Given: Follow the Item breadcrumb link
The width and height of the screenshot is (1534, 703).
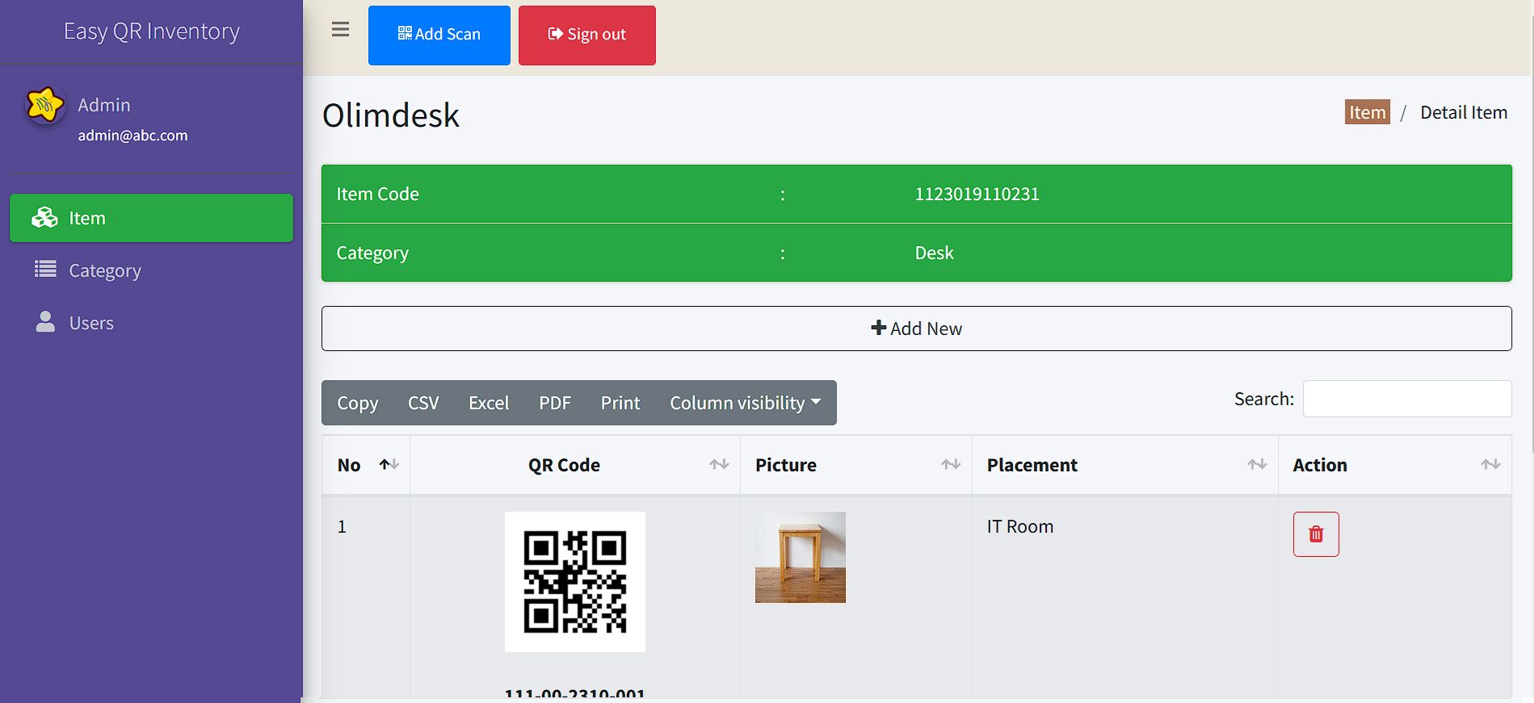Looking at the screenshot, I should [1368, 112].
